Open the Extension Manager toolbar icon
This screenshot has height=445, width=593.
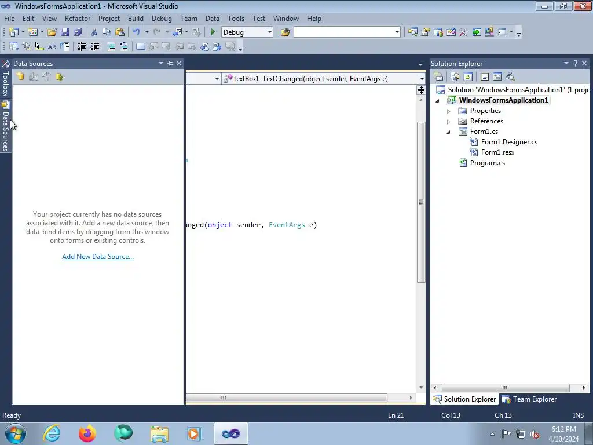[489, 32]
